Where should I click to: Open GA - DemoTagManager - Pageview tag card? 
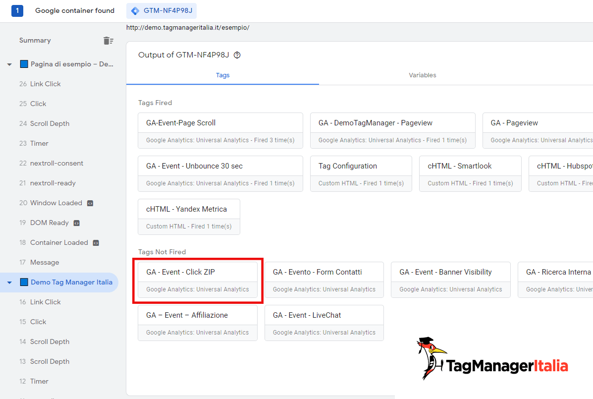coord(392,130)
